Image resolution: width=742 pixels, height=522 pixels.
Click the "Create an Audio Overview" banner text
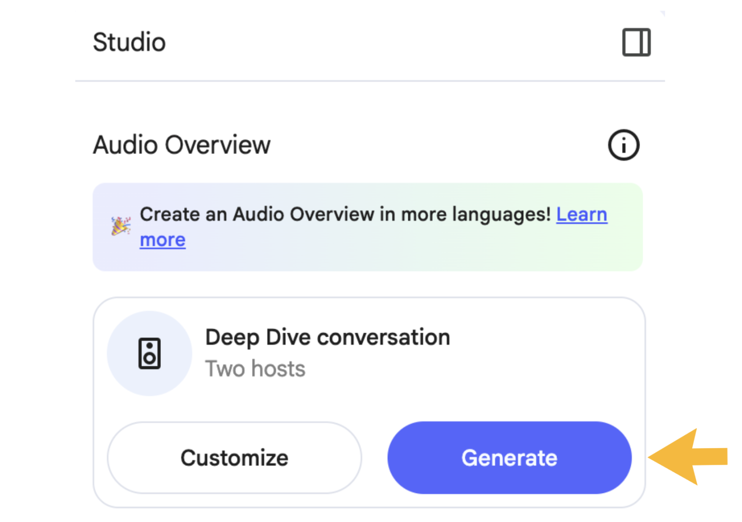click(256, 214)
